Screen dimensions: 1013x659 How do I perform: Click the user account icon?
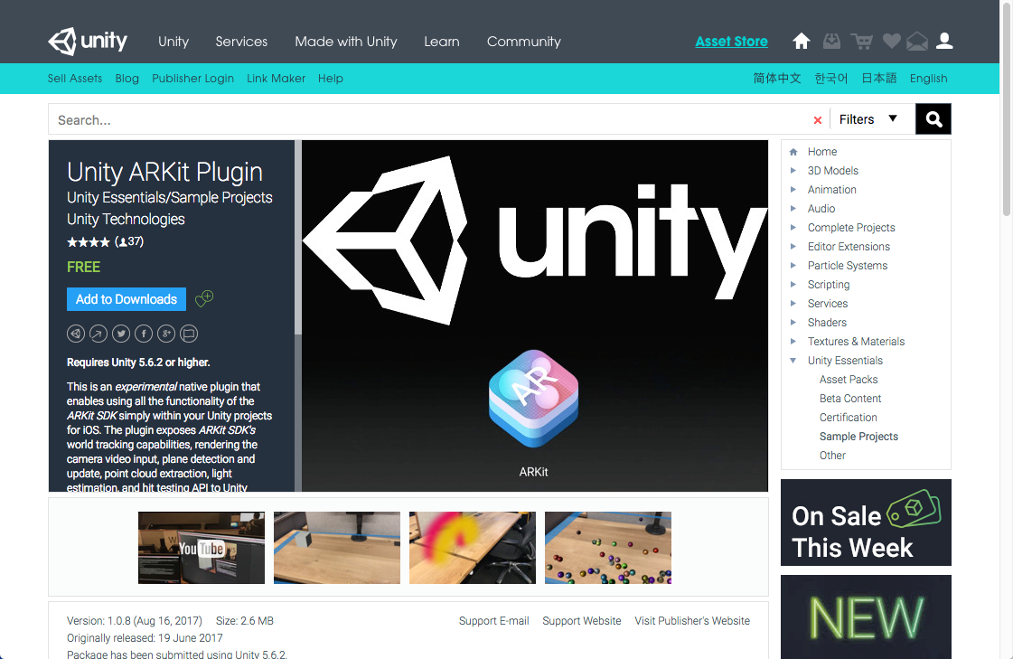[x=944, y=41]
